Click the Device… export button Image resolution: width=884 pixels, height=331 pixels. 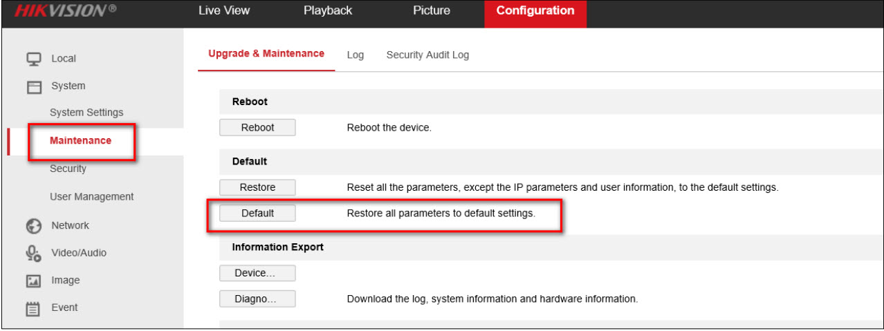point(257,273)
